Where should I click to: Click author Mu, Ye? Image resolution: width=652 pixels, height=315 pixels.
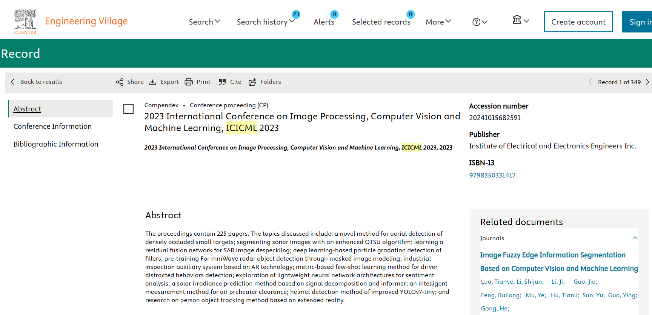coord(536,295)
